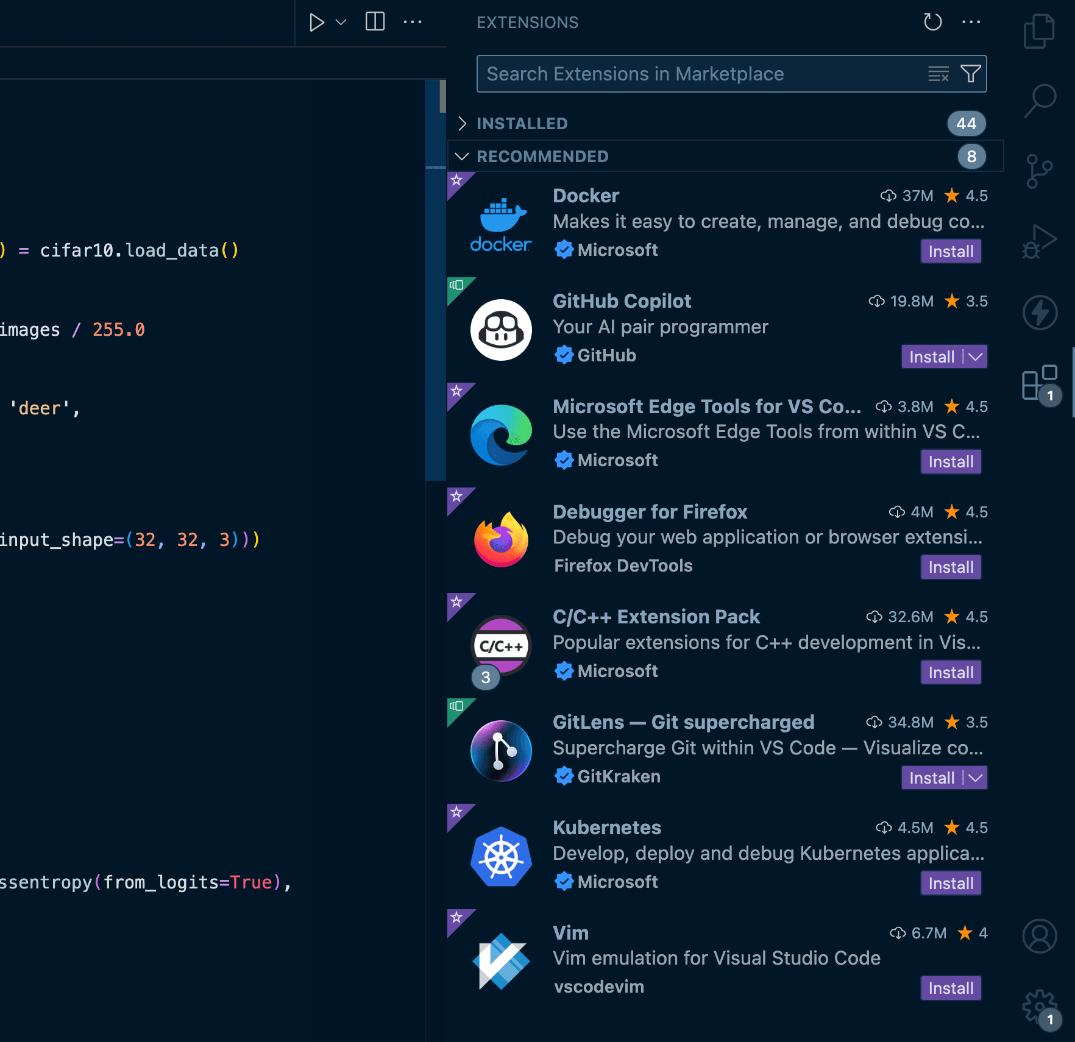Click the Docker 4.5 star rating

965,196
